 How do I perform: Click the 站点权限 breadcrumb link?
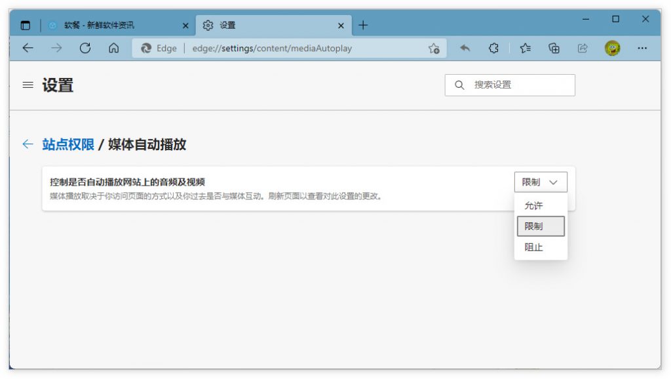68,145
